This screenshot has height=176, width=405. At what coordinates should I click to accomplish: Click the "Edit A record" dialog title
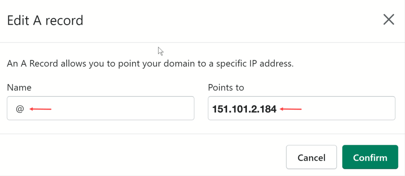[45, 20]
